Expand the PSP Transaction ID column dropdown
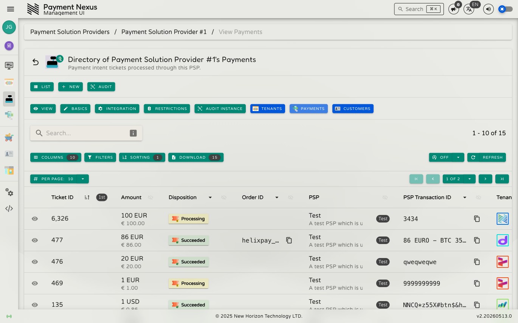518x323 pixels. [x=465, y=197]
